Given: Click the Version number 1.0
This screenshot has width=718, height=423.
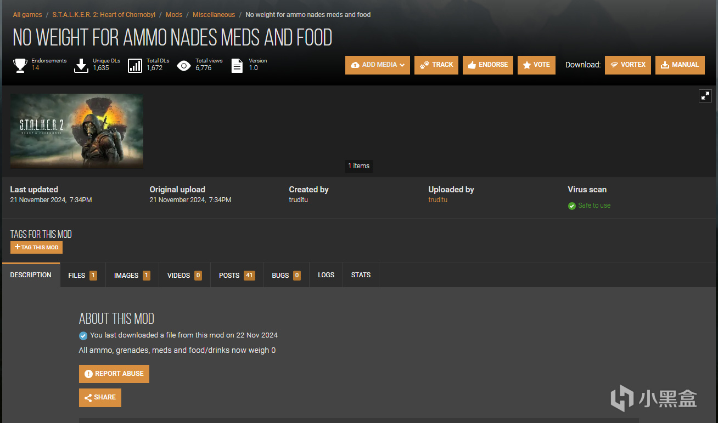Looking at the screenshot, I should pyautogui.click(x=253, y=68).
